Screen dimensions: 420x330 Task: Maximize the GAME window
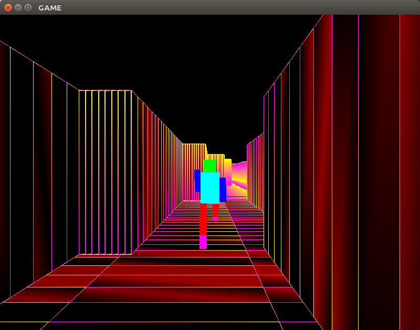(x=28, y=7)
